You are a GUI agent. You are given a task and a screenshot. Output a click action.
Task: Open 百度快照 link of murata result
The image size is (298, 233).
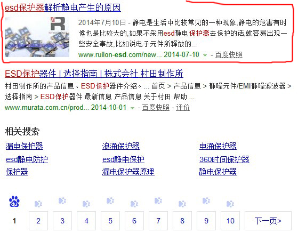click(156, 108)
